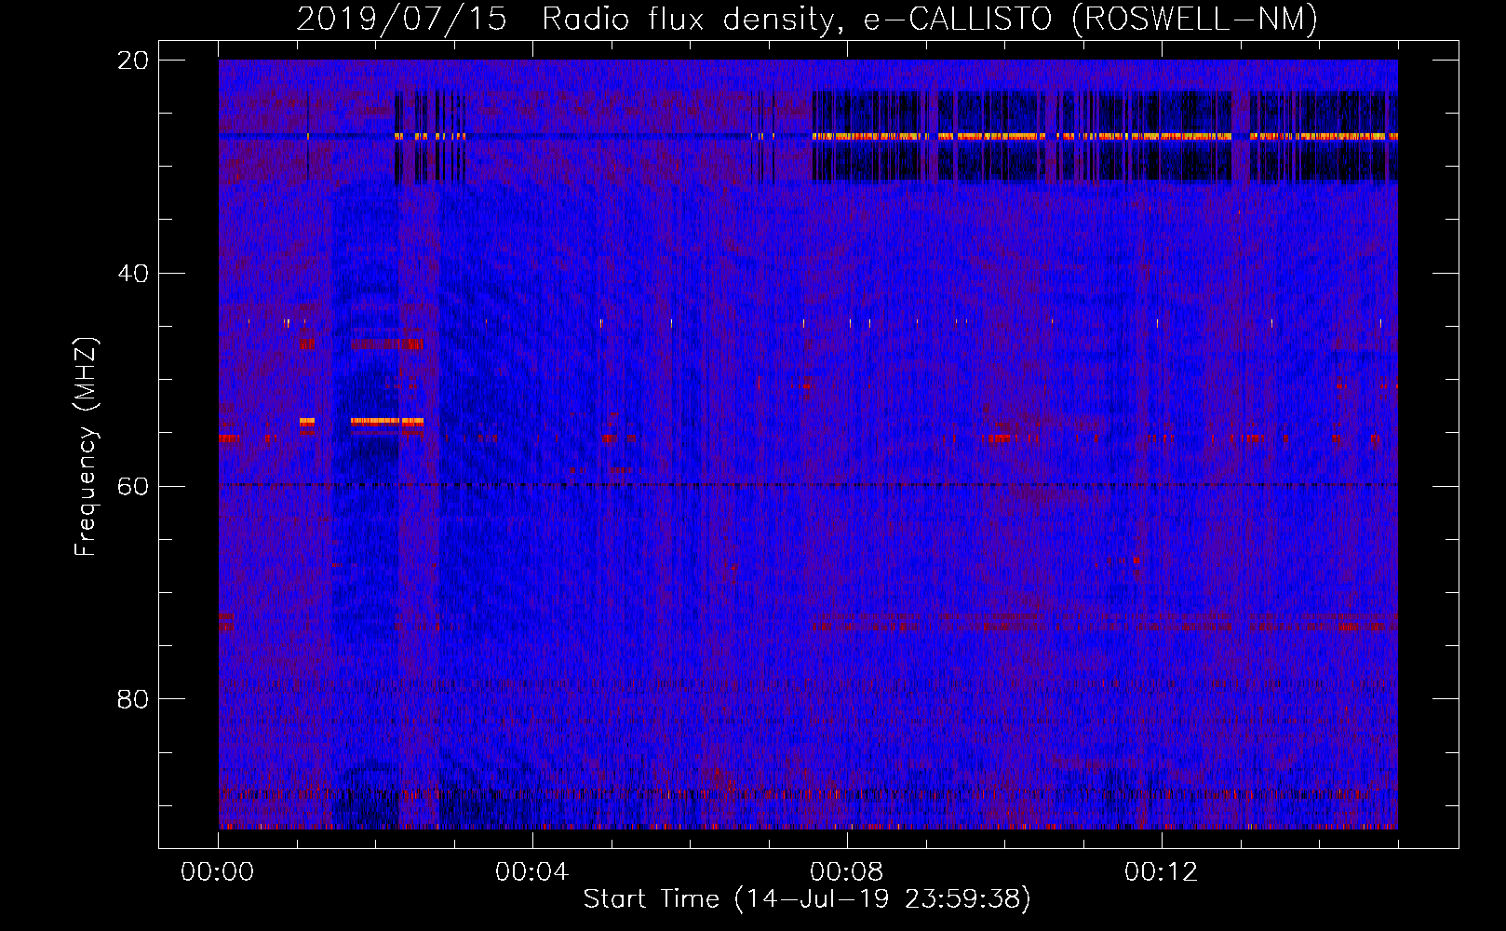
Task: Click the date '2019/07/15' in the title
Action: pos(402,19)
